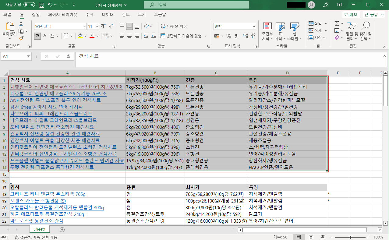
Task: Switch to the 페이지 레이아웃 tab
Action: [63, 14]
